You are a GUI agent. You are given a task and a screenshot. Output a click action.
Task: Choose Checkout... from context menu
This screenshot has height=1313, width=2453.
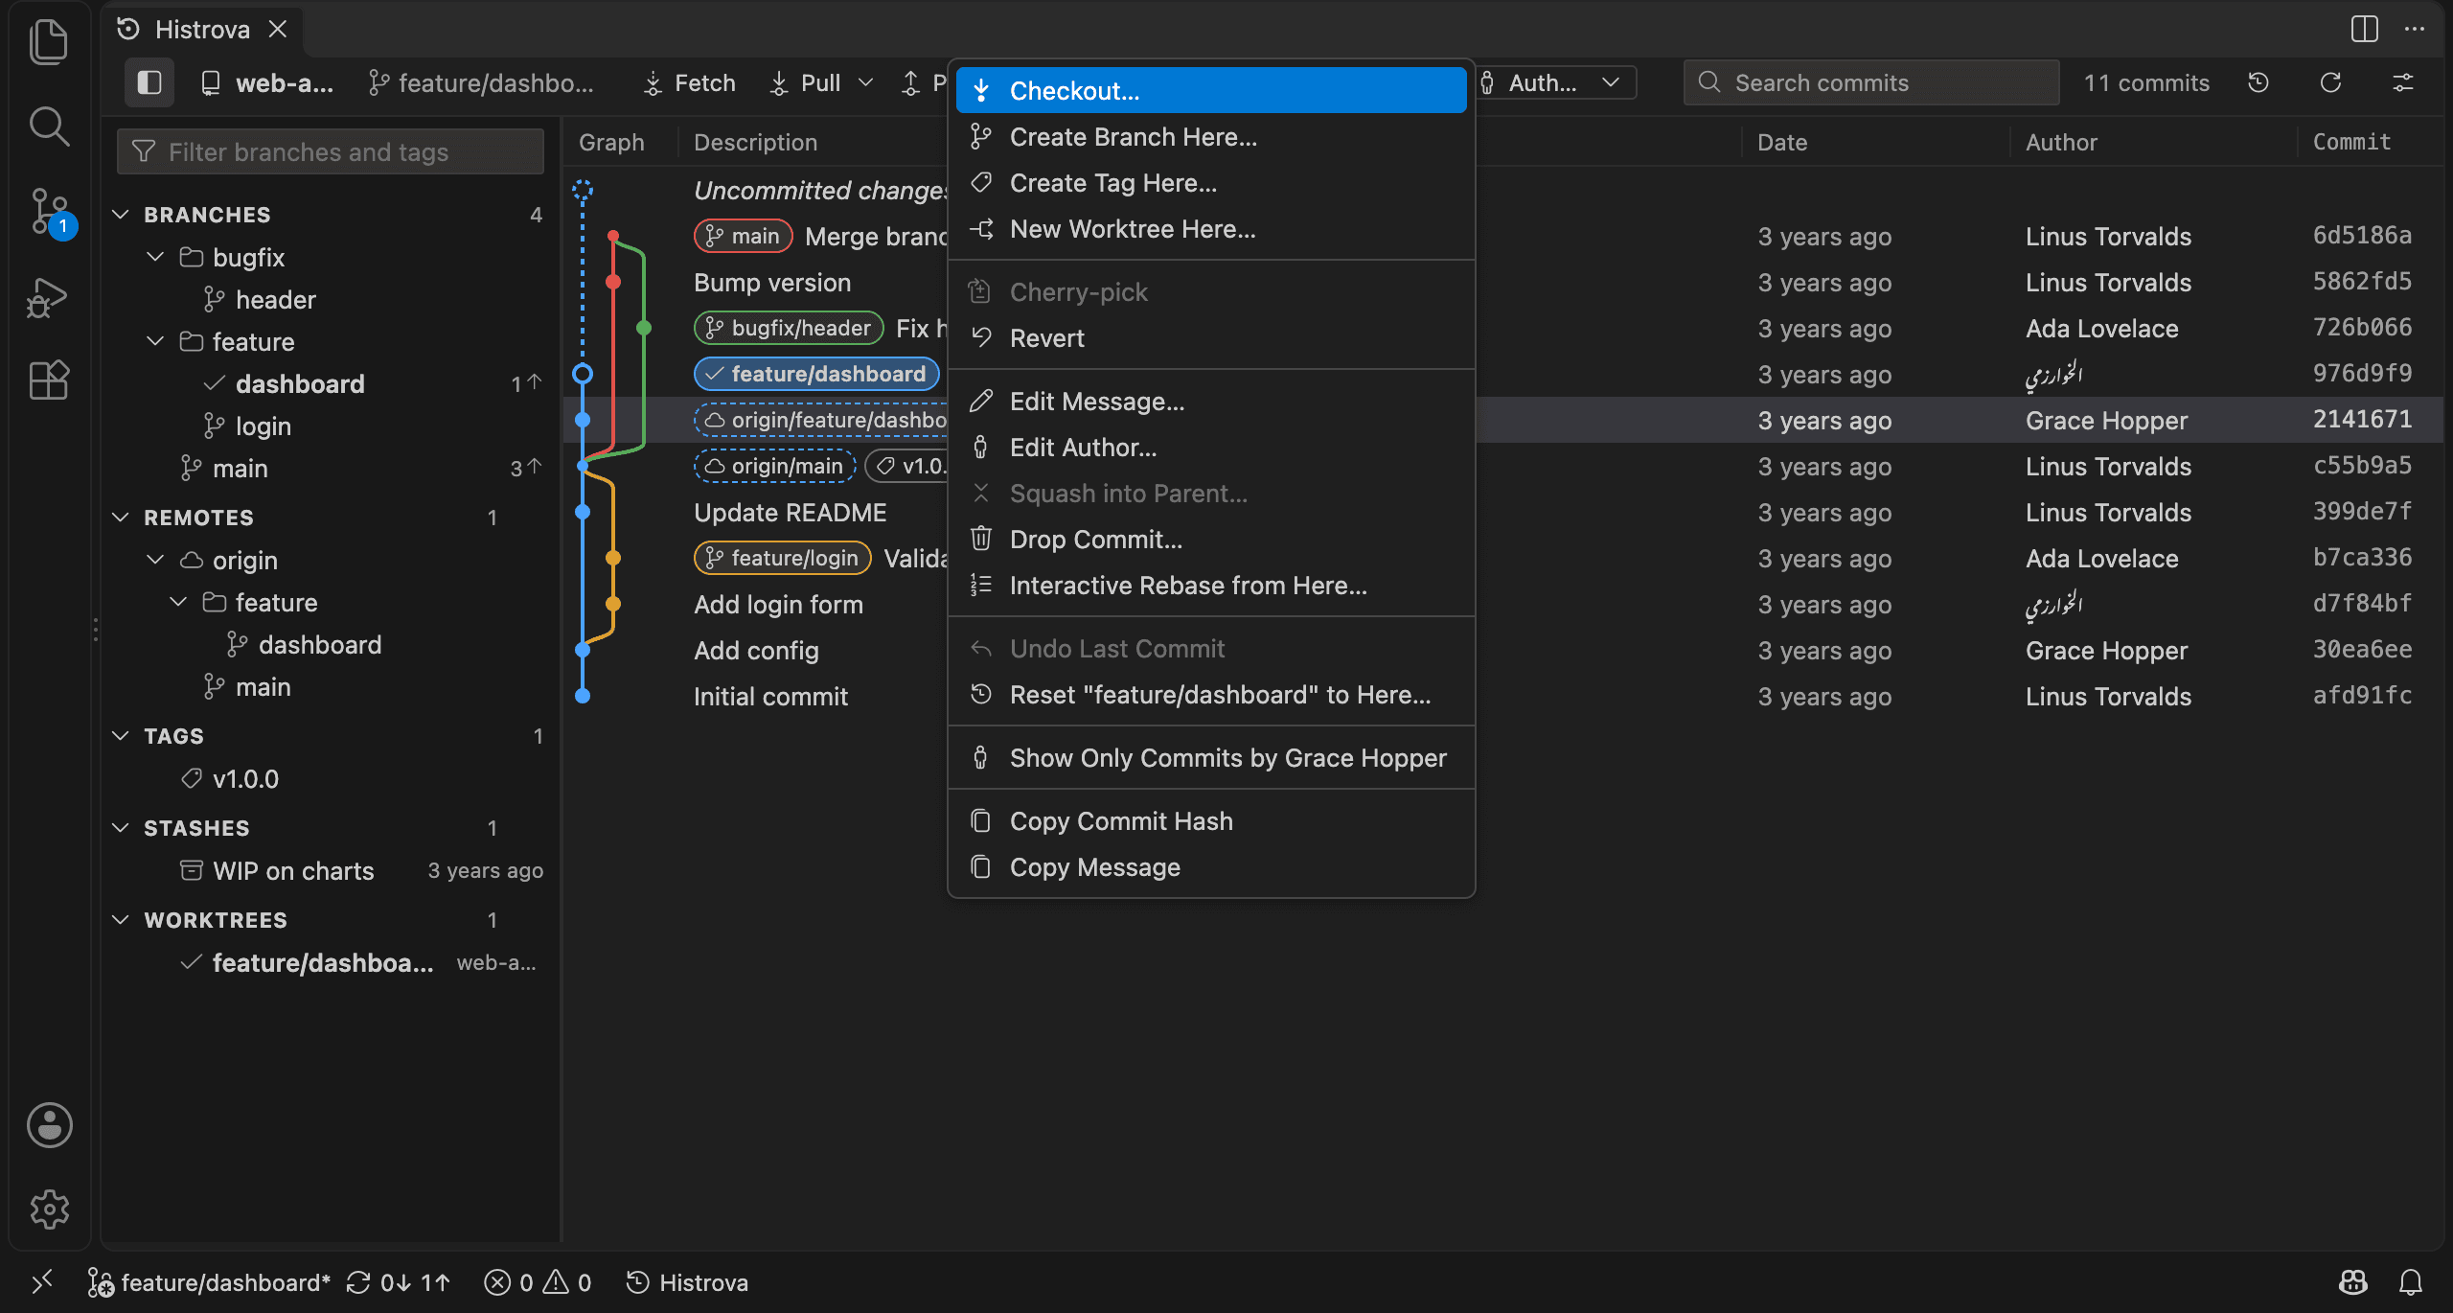click(x=1211, y=91)
